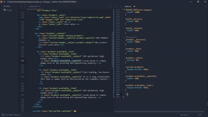Click the section class="out-perfom container" line
This screenshot has width=208, height=117.
coord(52,111)
